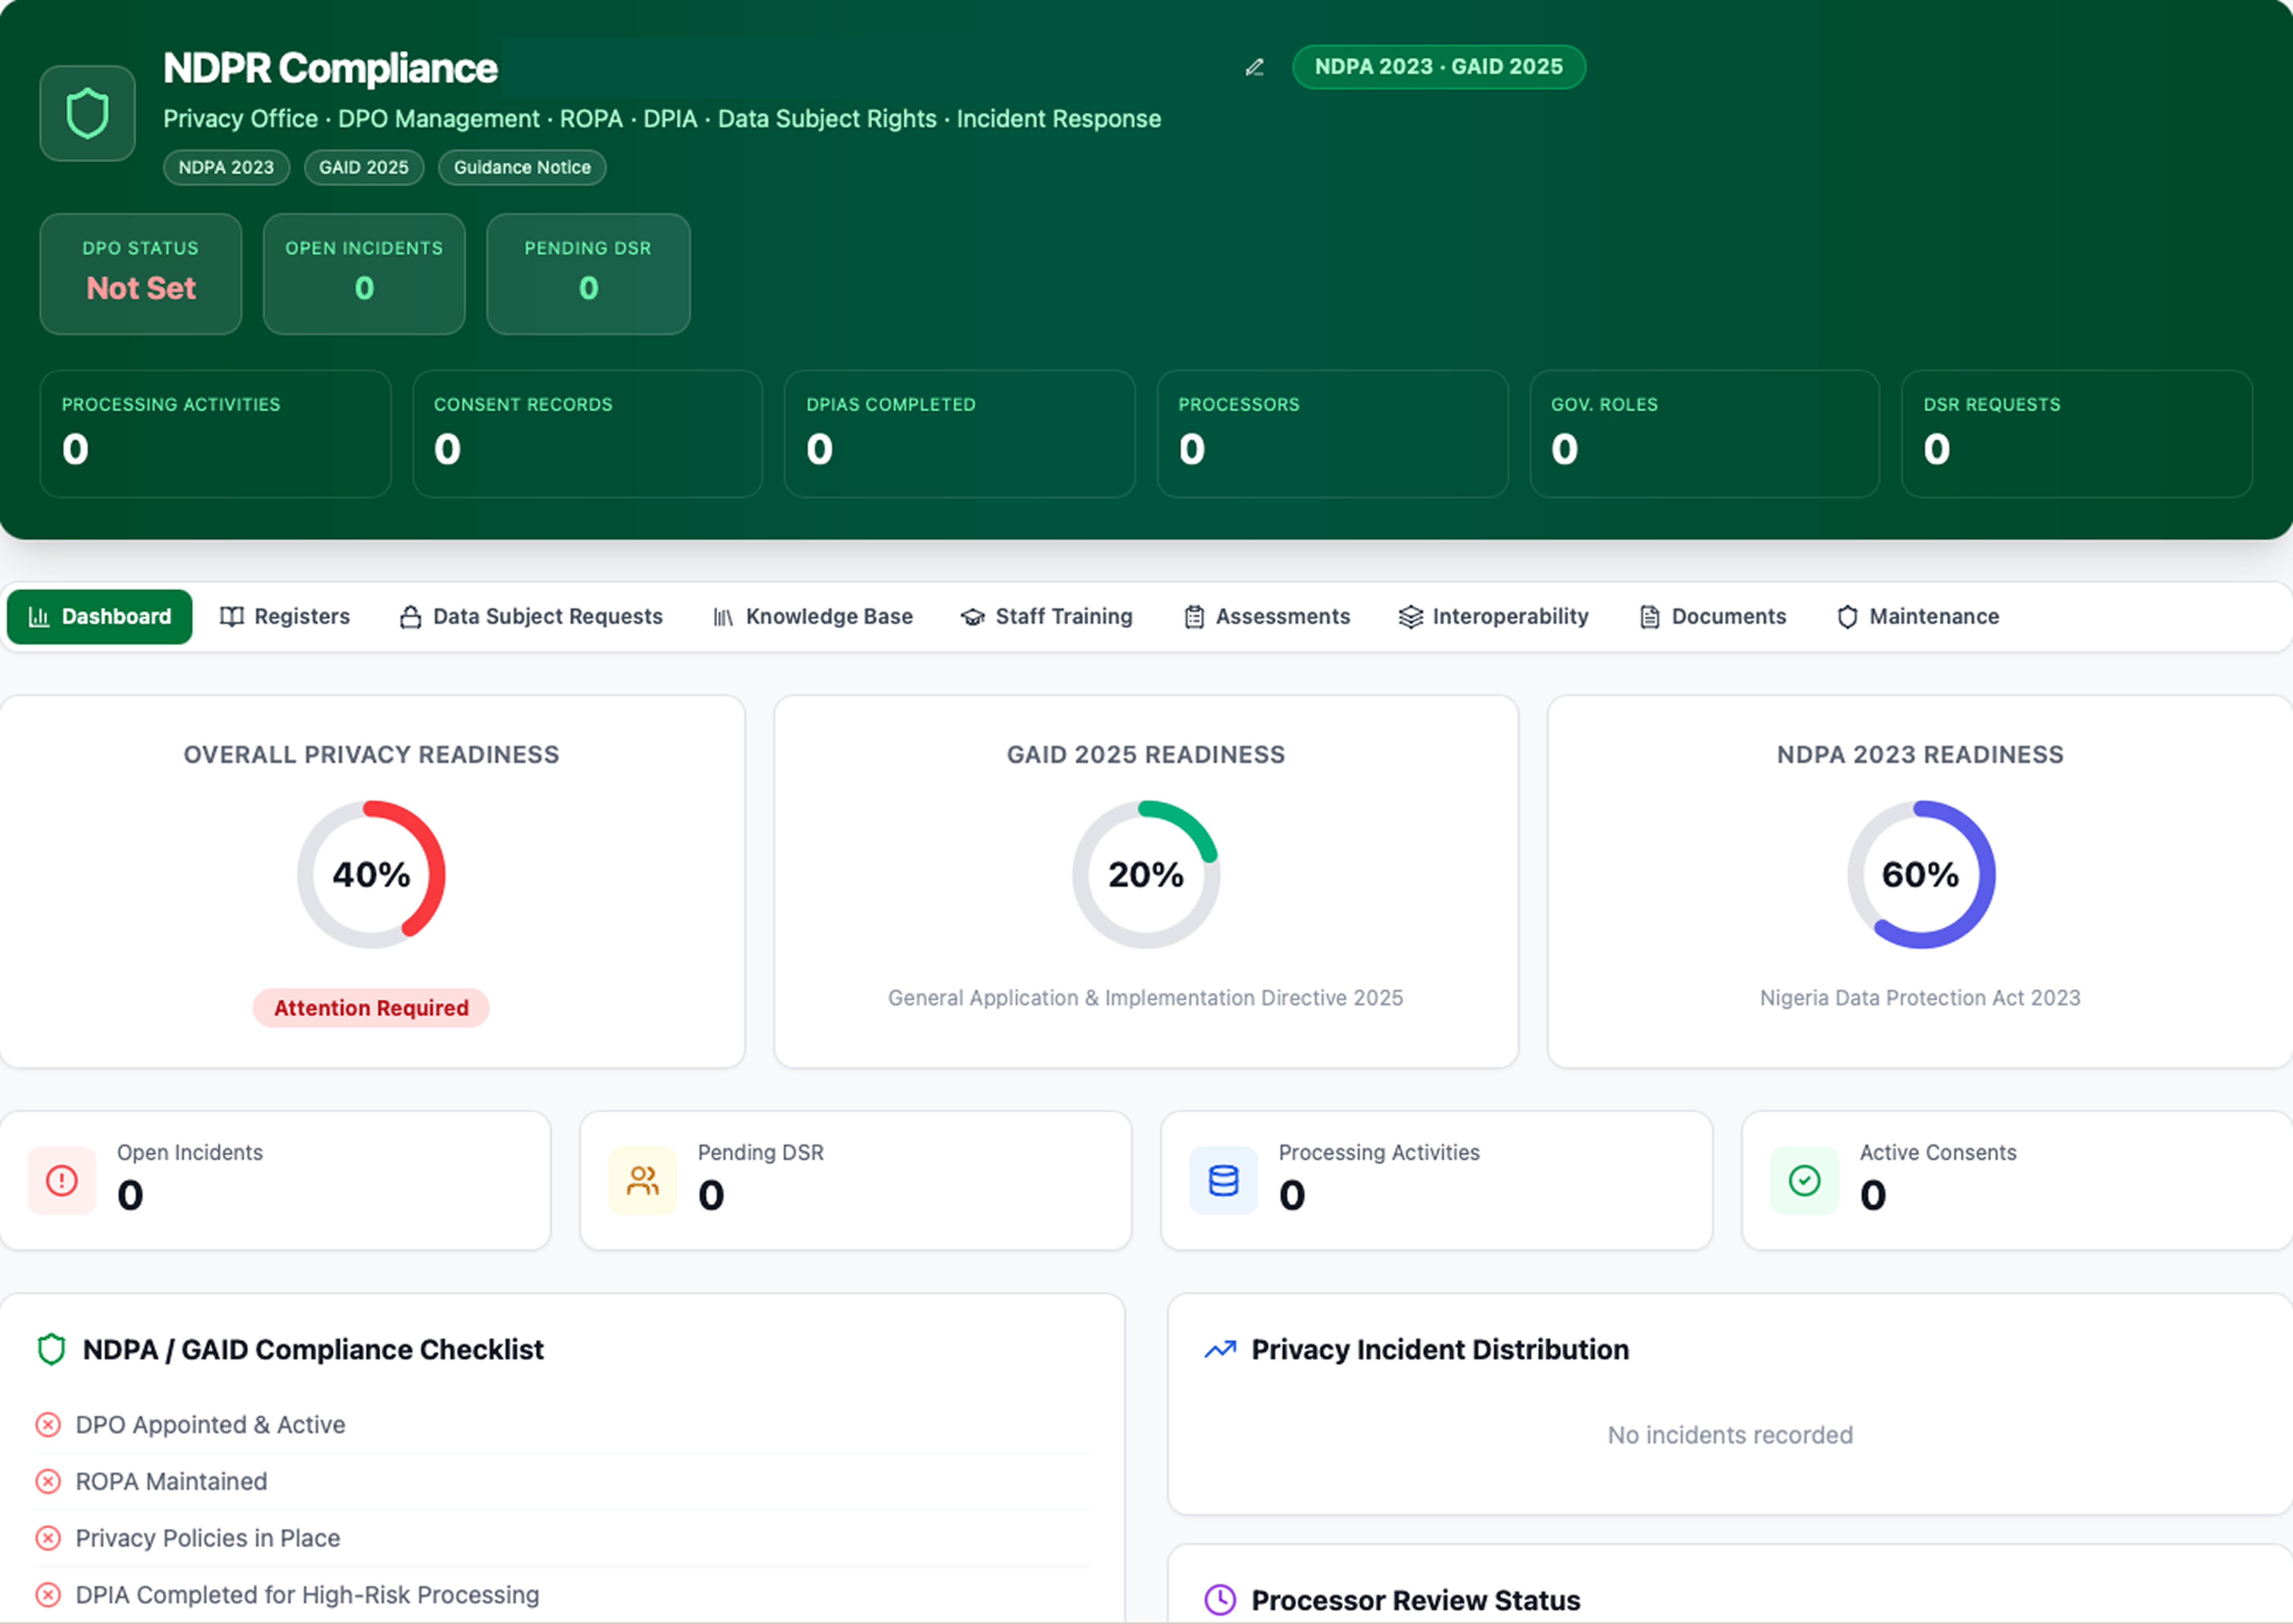Switch to the Registers tab
Screen dimensions: 2293x1624
coord(285,616)
